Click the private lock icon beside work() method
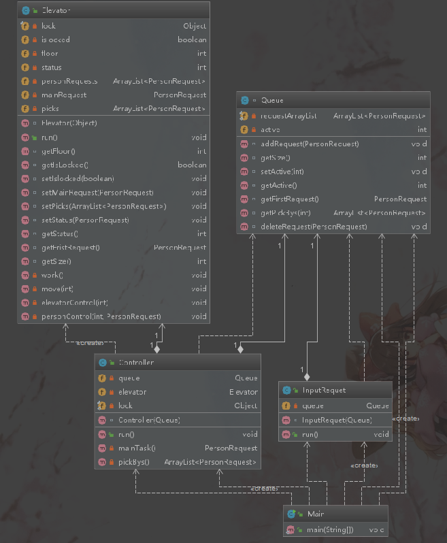The height and width of the screenshot is (543, 447). point(35,276)
